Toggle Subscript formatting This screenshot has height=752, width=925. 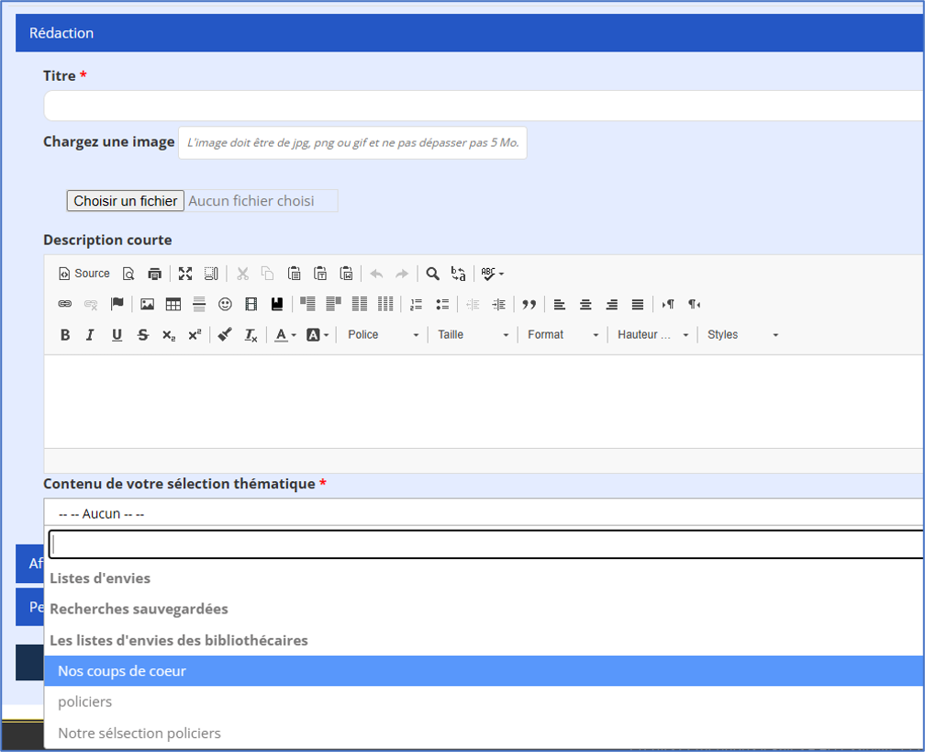coord(169,334)
